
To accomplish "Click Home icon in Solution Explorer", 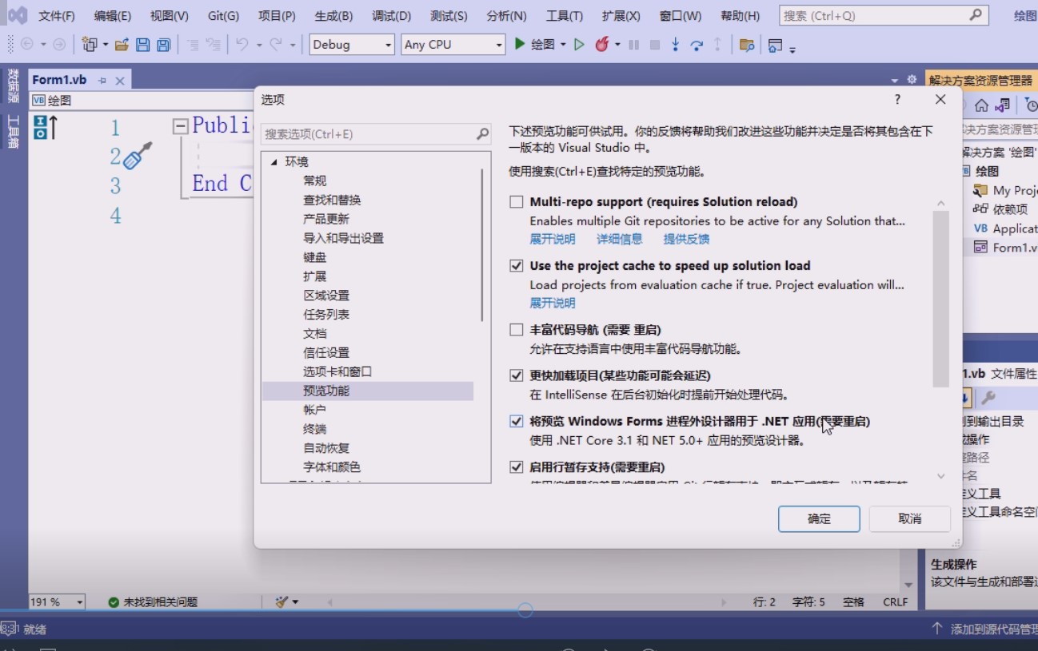I will [x=981, y=105].
